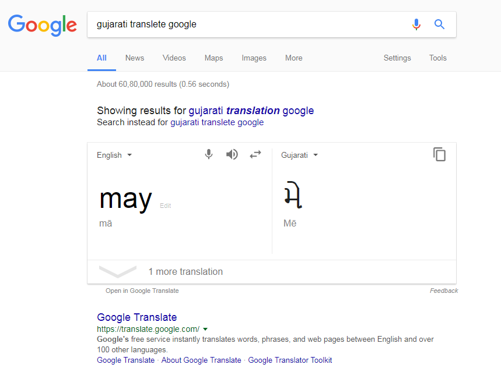Click the Google logo
The image size is (501, 375).
pyautogui.click(x=42, y=25)
